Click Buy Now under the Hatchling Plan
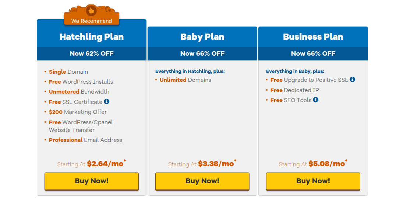Screen dimensions: 414x216 (91, 181)
